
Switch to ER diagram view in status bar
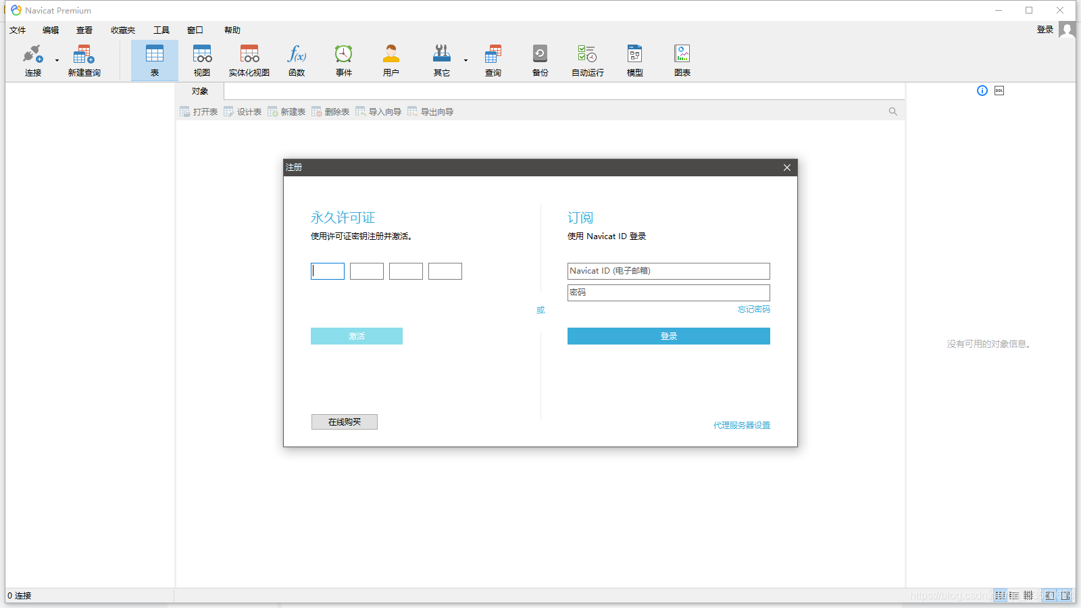(1028, 596)
